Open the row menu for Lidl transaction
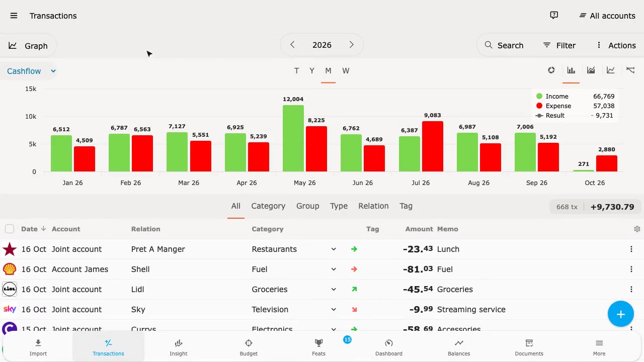644x362 pixels. pyautogui.click(x=631, y=289)
